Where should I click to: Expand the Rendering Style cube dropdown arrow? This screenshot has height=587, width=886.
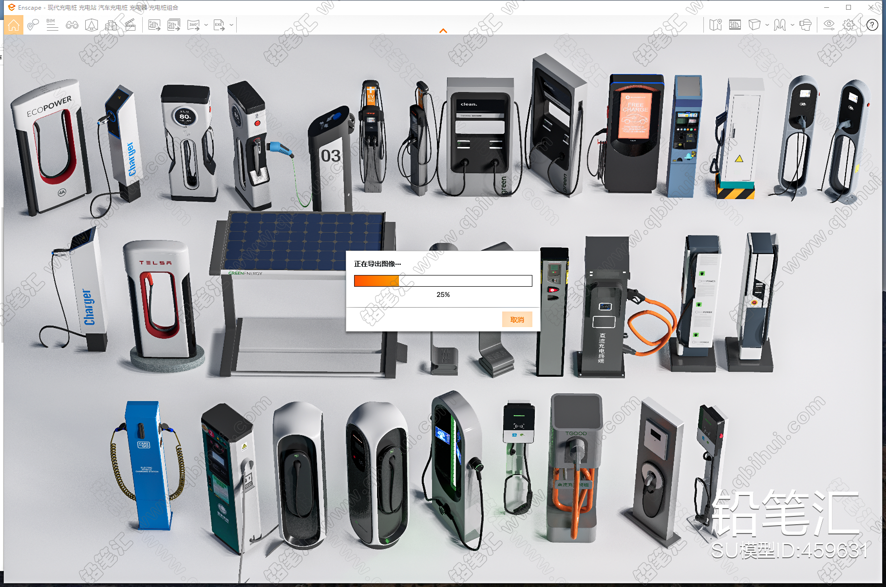point(767,25)
